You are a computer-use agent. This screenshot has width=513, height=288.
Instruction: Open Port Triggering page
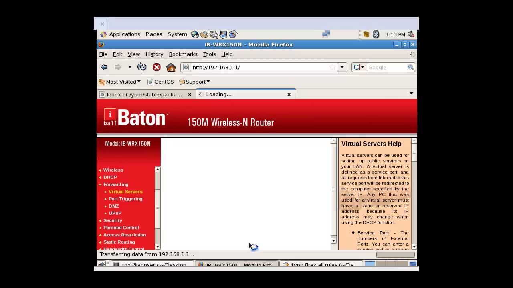tap(125, 199)
